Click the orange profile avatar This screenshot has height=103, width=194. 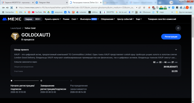pos(187,8)
